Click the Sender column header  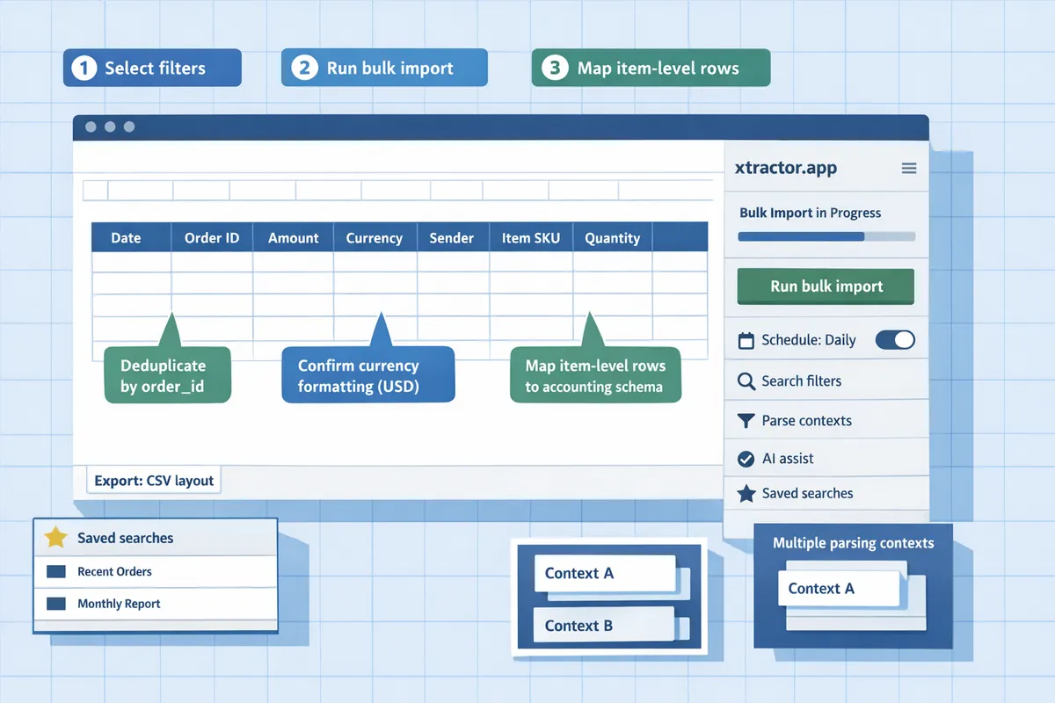click(x=452, y=237)
